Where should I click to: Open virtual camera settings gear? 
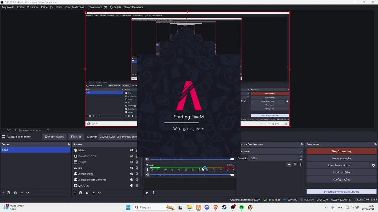tap(373, 165)
